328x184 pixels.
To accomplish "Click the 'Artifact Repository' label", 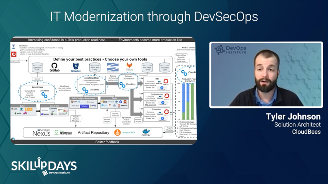I will [x=94, y=132].
